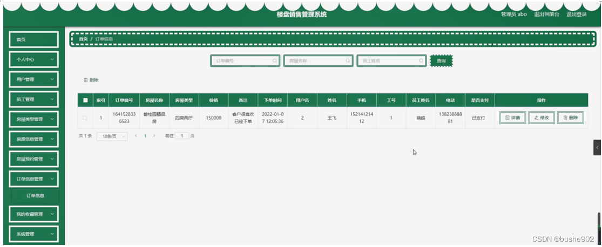Click the 是否支付 column header
This screenshot has height=247, width=602.
(479, 100)
